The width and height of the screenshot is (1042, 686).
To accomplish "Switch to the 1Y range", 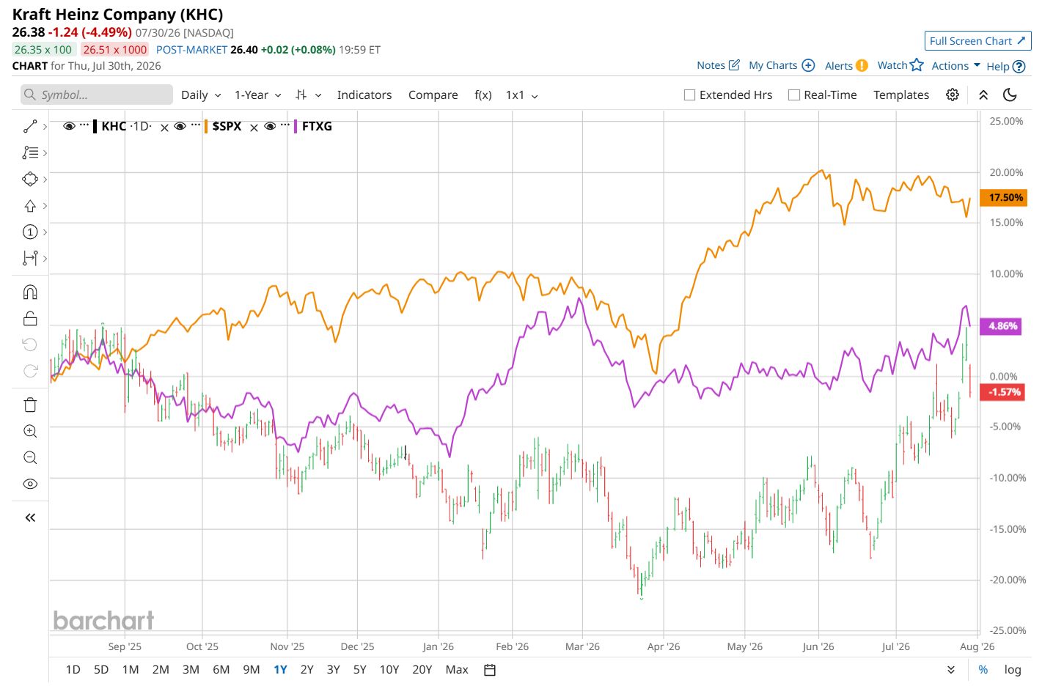I will 280,670.
